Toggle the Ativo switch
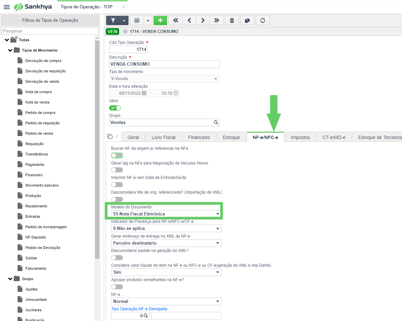This screenshot has height=321, width=402. (x=115, y=108)
